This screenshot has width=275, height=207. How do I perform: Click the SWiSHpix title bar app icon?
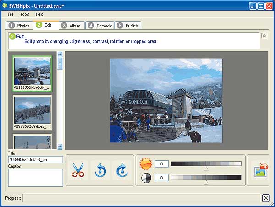click(x=5, y=5)
